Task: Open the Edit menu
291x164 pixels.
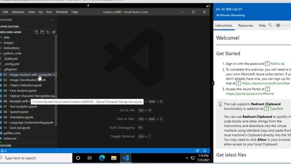Action: 5,12
